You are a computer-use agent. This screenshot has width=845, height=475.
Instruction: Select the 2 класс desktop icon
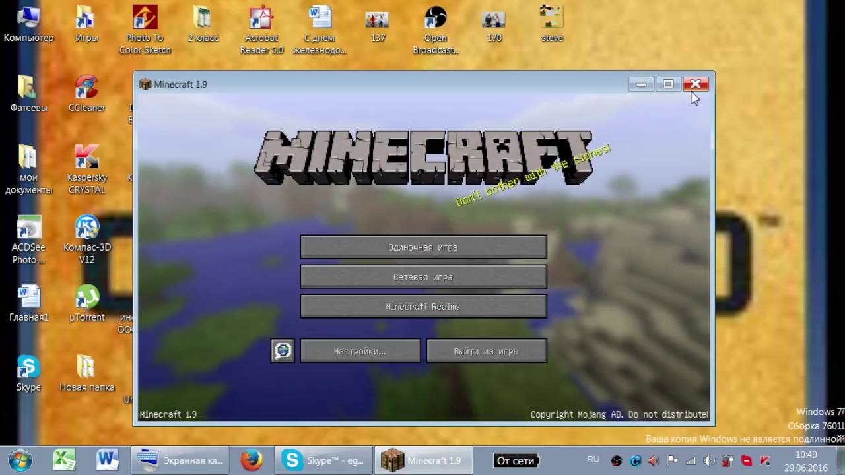(203, 24)
